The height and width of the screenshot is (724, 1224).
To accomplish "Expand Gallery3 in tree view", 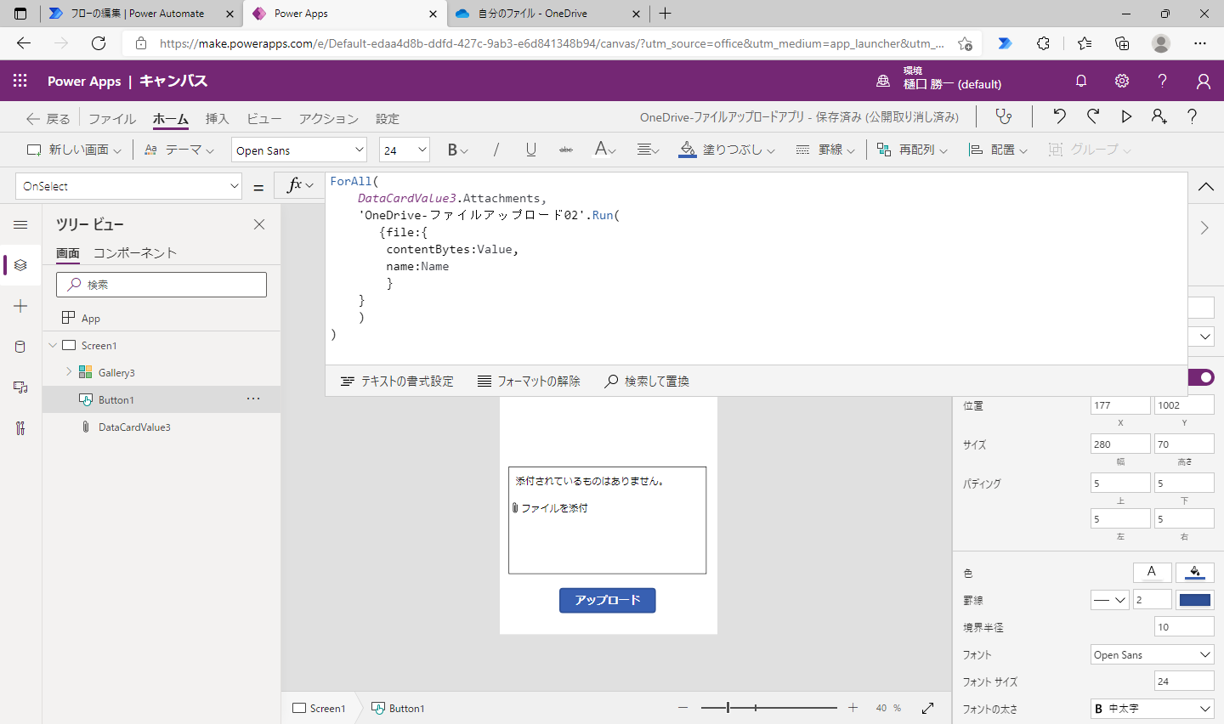I will click(69, 372).
